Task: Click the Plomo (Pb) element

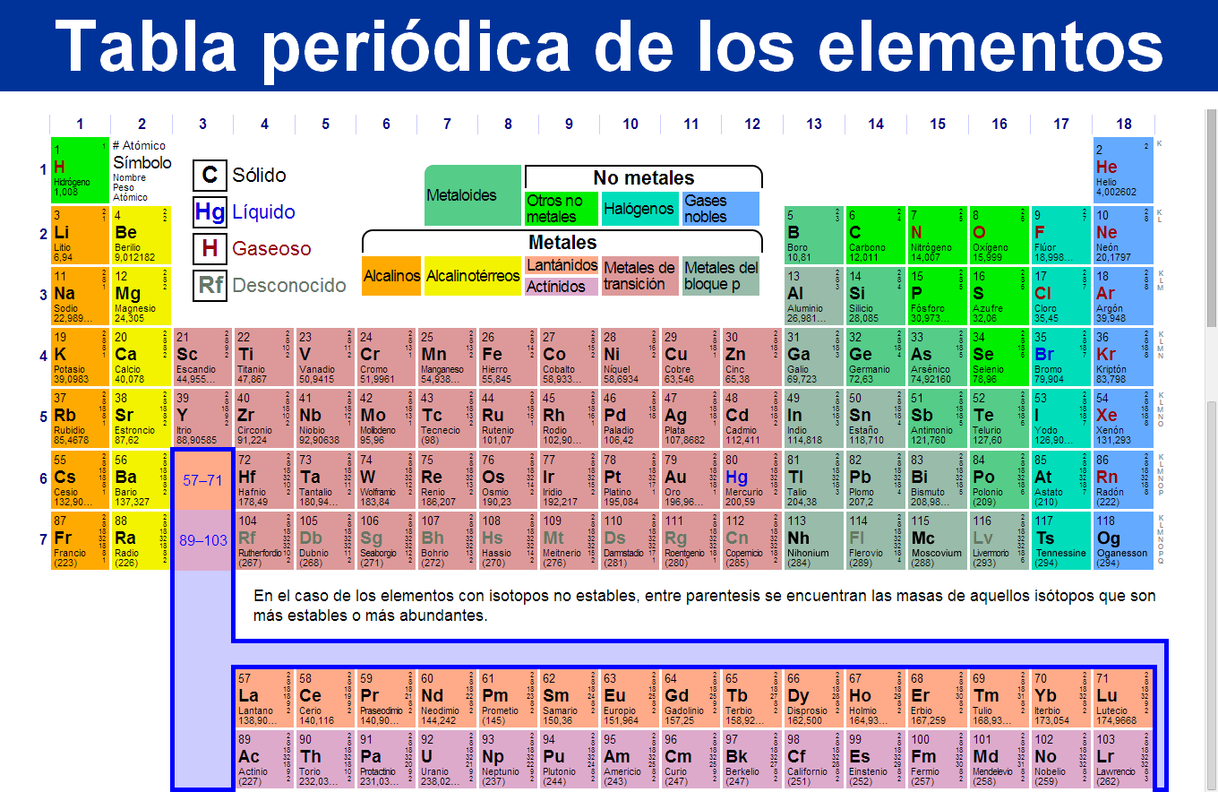Action: tap(875, 478)
